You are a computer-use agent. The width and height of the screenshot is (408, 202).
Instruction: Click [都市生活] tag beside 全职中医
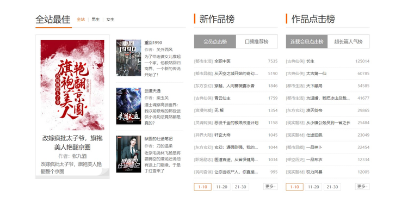[203, 61]
